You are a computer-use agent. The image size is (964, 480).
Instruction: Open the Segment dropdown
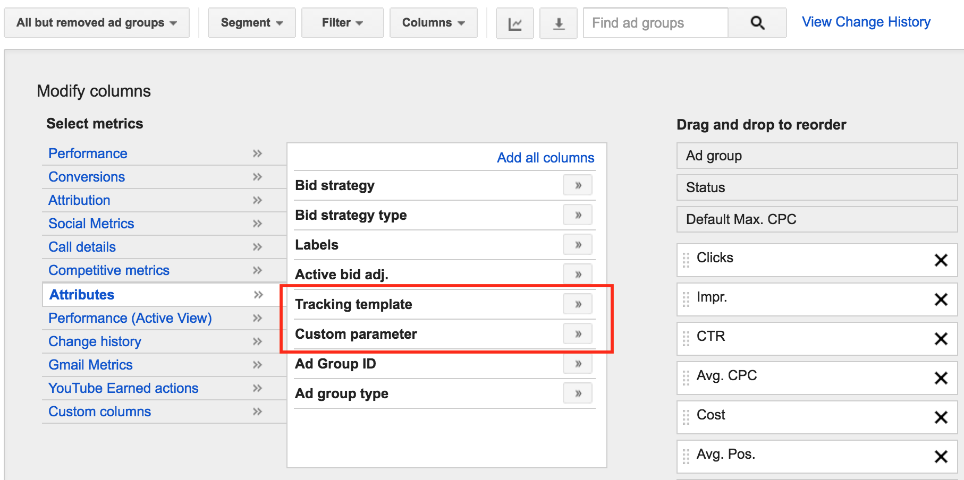pyautogui.click(x=252, y=23)
